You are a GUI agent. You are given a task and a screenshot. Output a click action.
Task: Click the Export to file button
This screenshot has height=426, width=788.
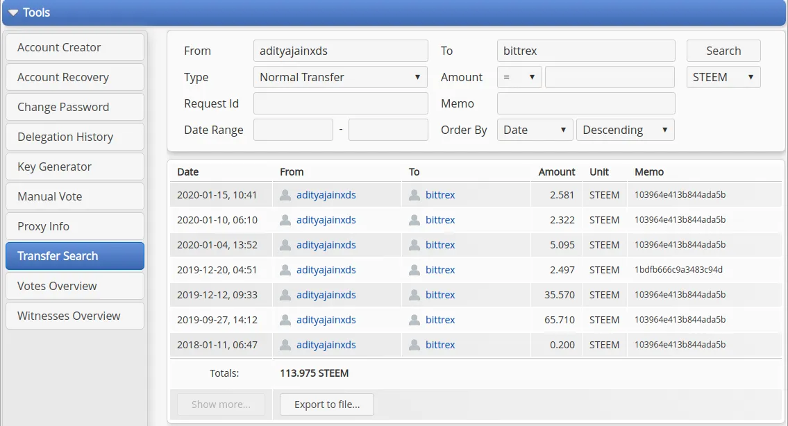click(327, 404)
